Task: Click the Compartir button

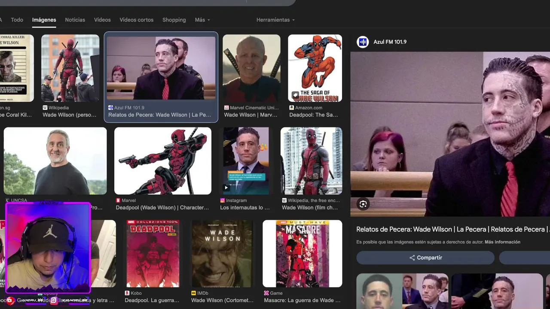Action: tap(425, 257)
